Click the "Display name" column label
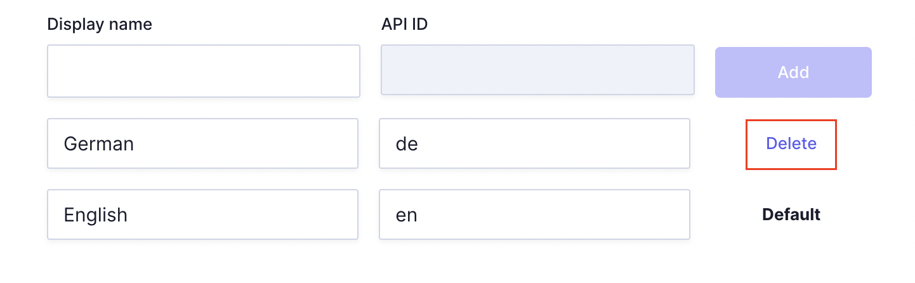The width and height of the screenshot is (915, 283). (100, 25)
